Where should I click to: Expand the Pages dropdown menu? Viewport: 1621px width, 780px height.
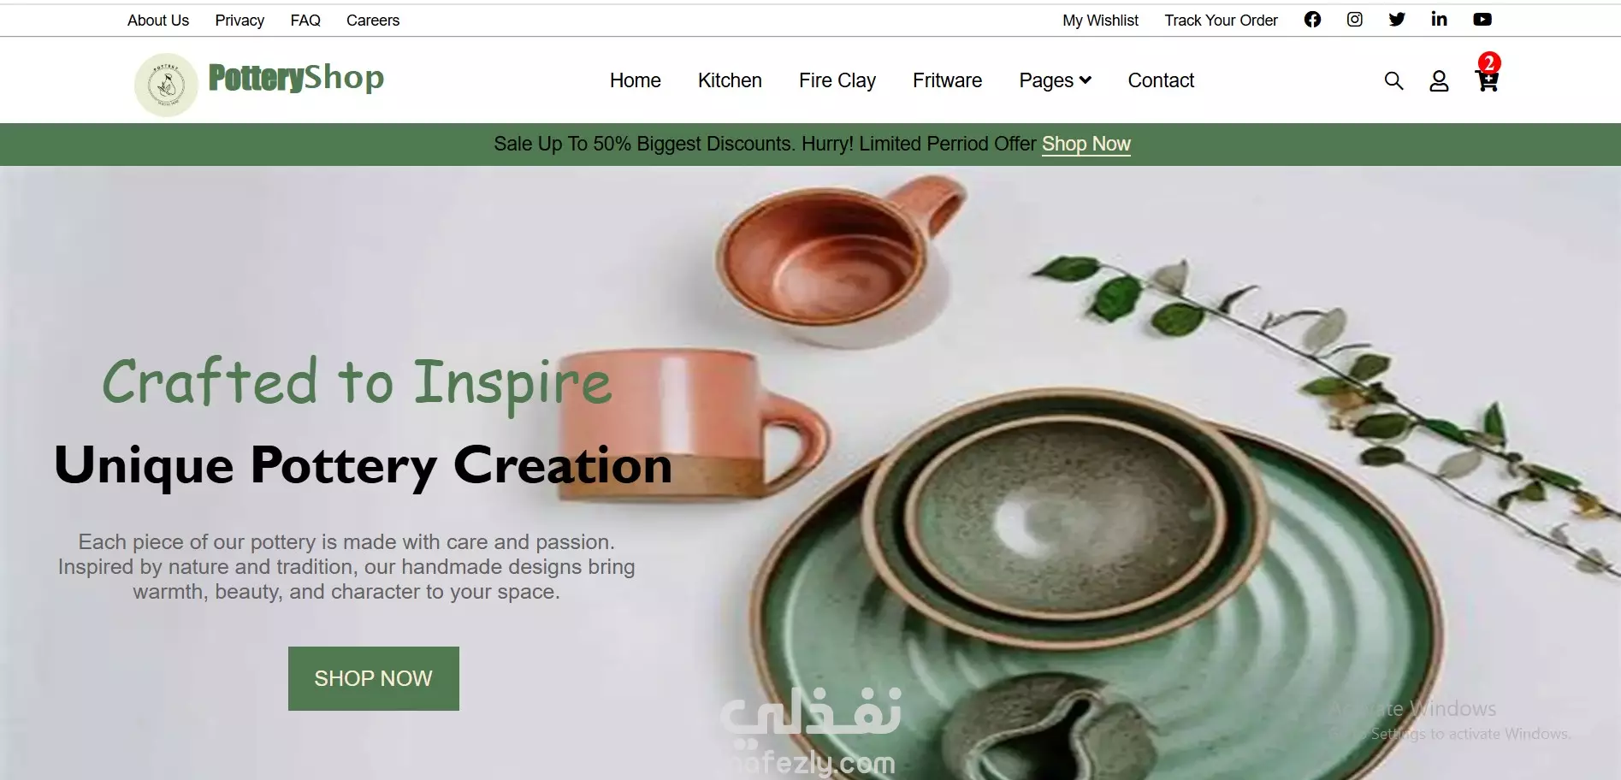tap(1055, 80)
